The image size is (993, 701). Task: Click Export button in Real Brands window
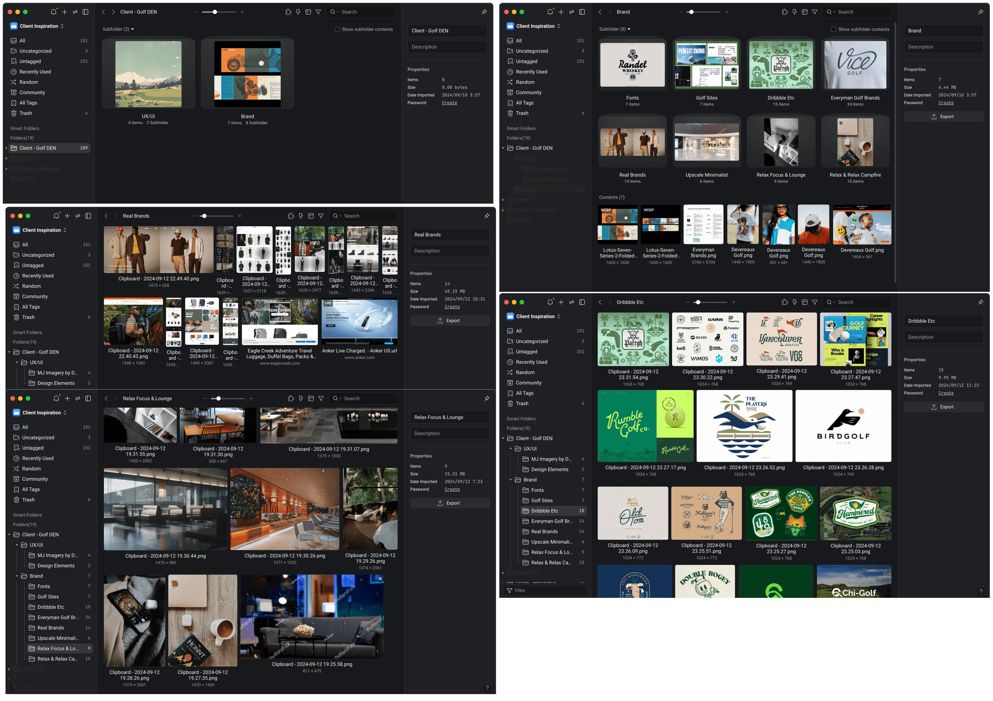click(449, 321)
